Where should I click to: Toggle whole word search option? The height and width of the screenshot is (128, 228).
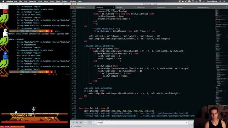click(x=81, y=123)
